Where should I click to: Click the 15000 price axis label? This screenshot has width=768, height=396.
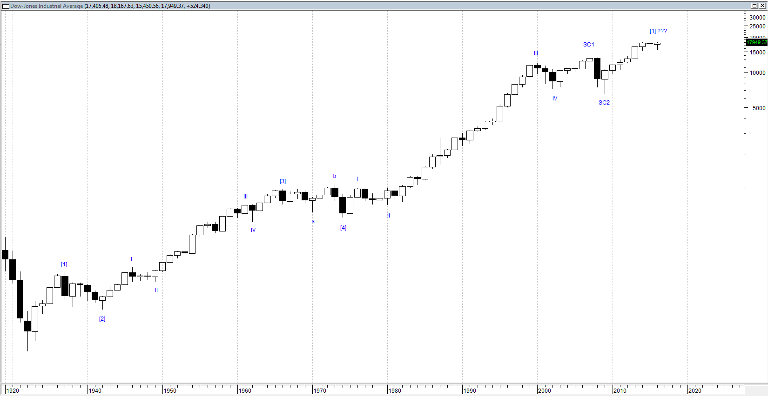(x=757, y=53)
